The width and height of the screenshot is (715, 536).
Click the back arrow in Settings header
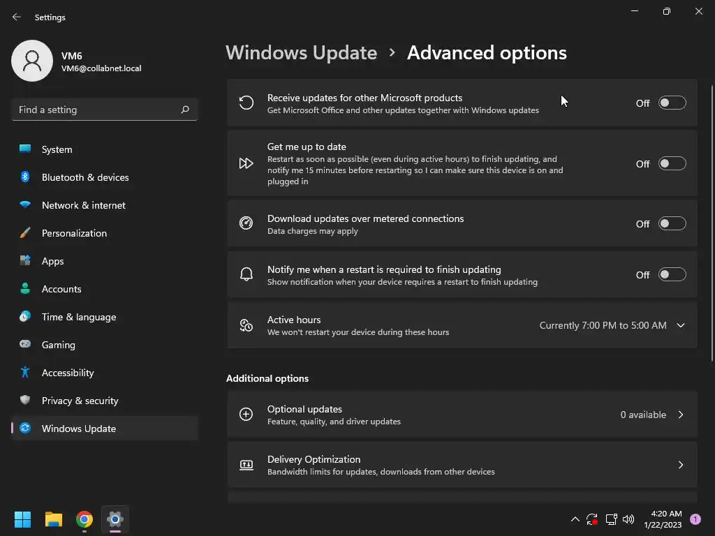pyautogui.click(x=17, y=17)
